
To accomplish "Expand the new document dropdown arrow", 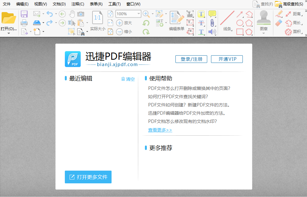I will coord(43,31).
